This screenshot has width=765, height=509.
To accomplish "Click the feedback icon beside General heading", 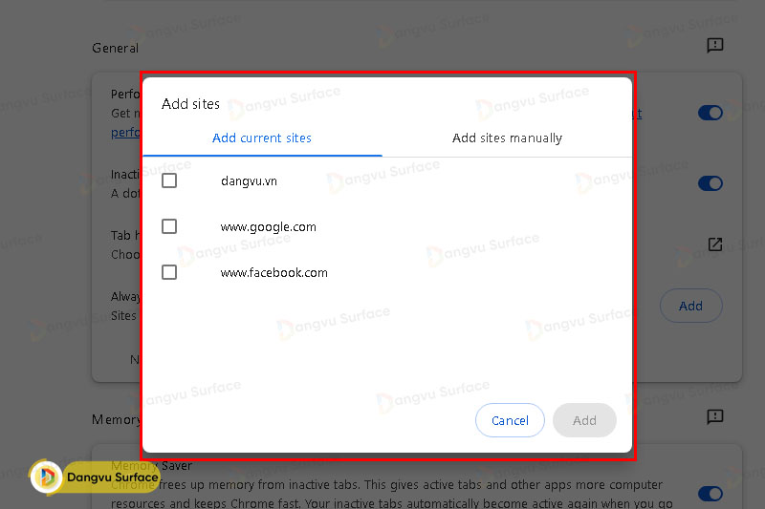I will (x=714, y=45).
